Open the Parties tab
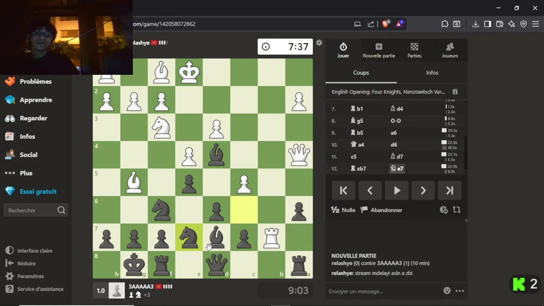This screenshot has width=544, height=306. [x=414, y=50]
